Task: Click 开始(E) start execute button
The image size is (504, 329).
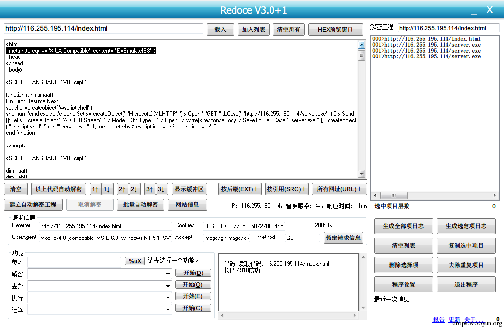Action: pos(193,296)
